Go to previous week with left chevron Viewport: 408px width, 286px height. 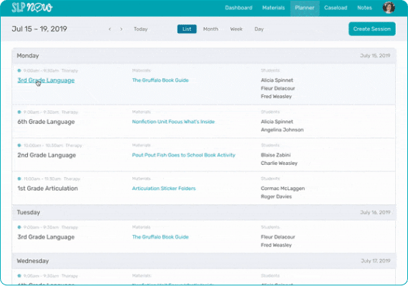pyautogui.click(x=110, y=29)
